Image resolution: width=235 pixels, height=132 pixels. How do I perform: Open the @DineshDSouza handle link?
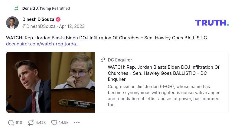click(x=39, y=26)
